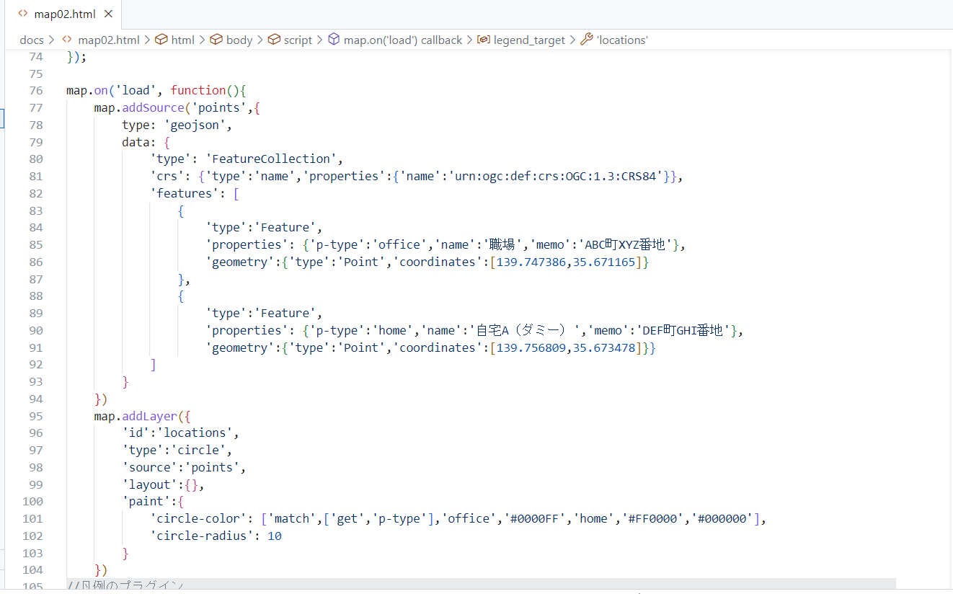Click the 'DEF町GHI番地' memo value

coord(682,330)
